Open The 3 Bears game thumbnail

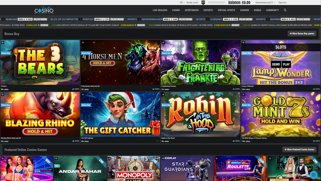[x=40, y=62]
